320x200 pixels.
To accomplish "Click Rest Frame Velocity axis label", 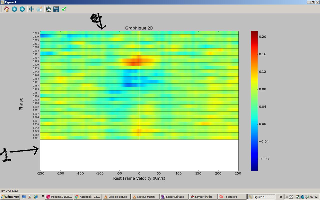I will point(139,178).
